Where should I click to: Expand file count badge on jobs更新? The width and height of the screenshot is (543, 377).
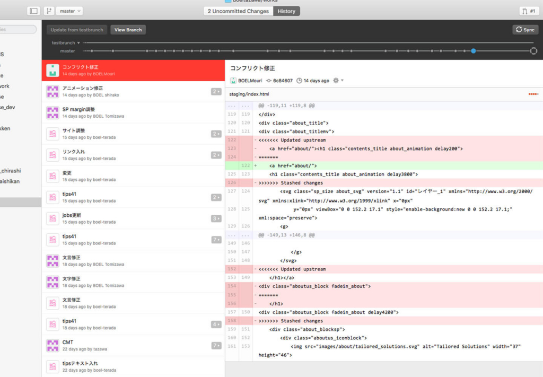pyautogui.click(x=216, y=218)
